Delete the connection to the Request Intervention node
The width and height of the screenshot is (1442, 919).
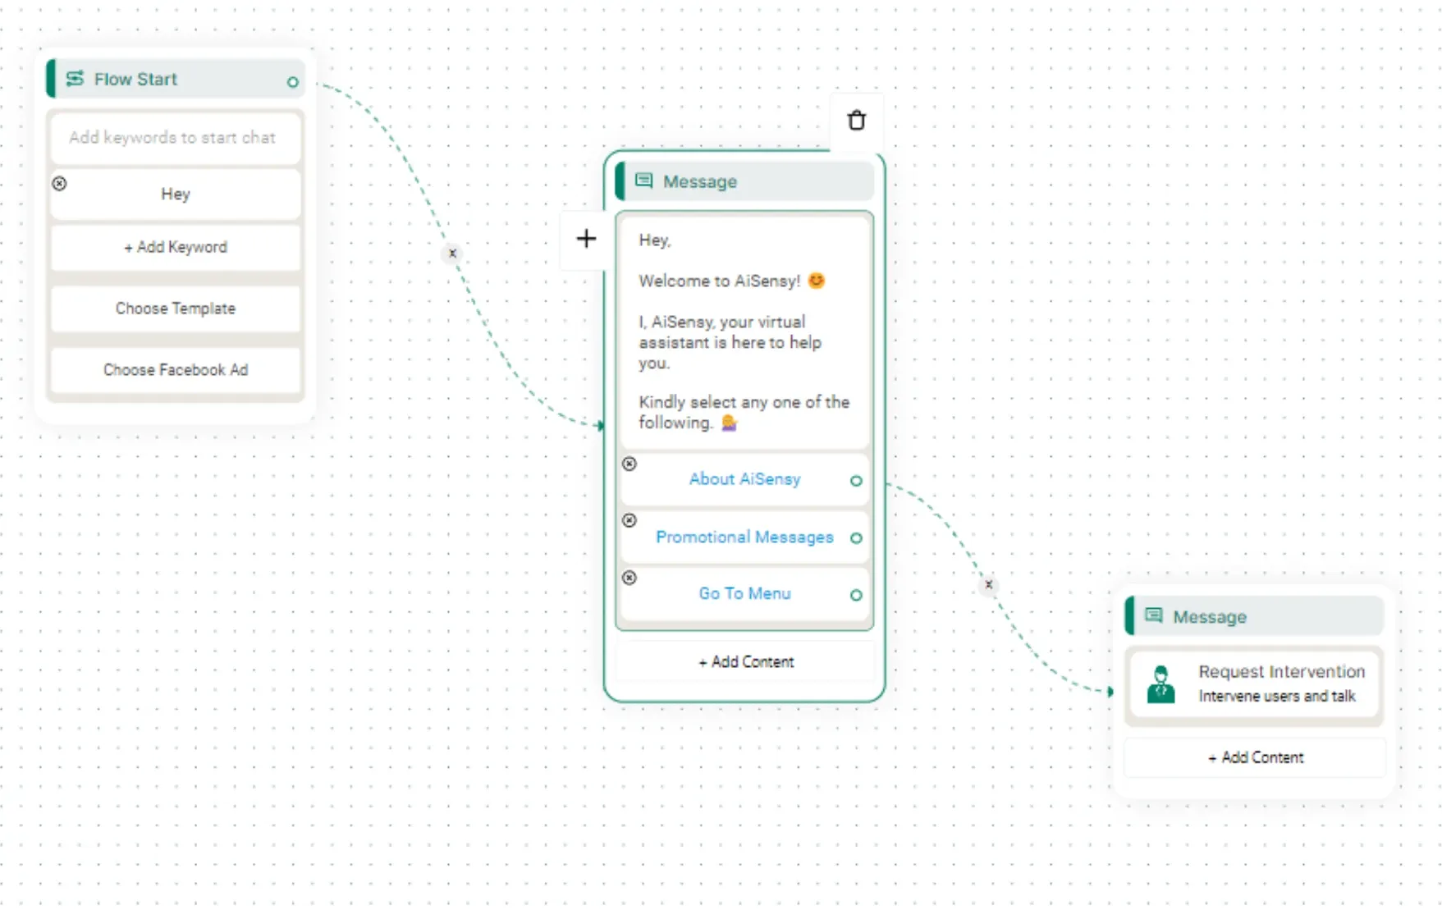pyautogui.click(x=989, y=585)
